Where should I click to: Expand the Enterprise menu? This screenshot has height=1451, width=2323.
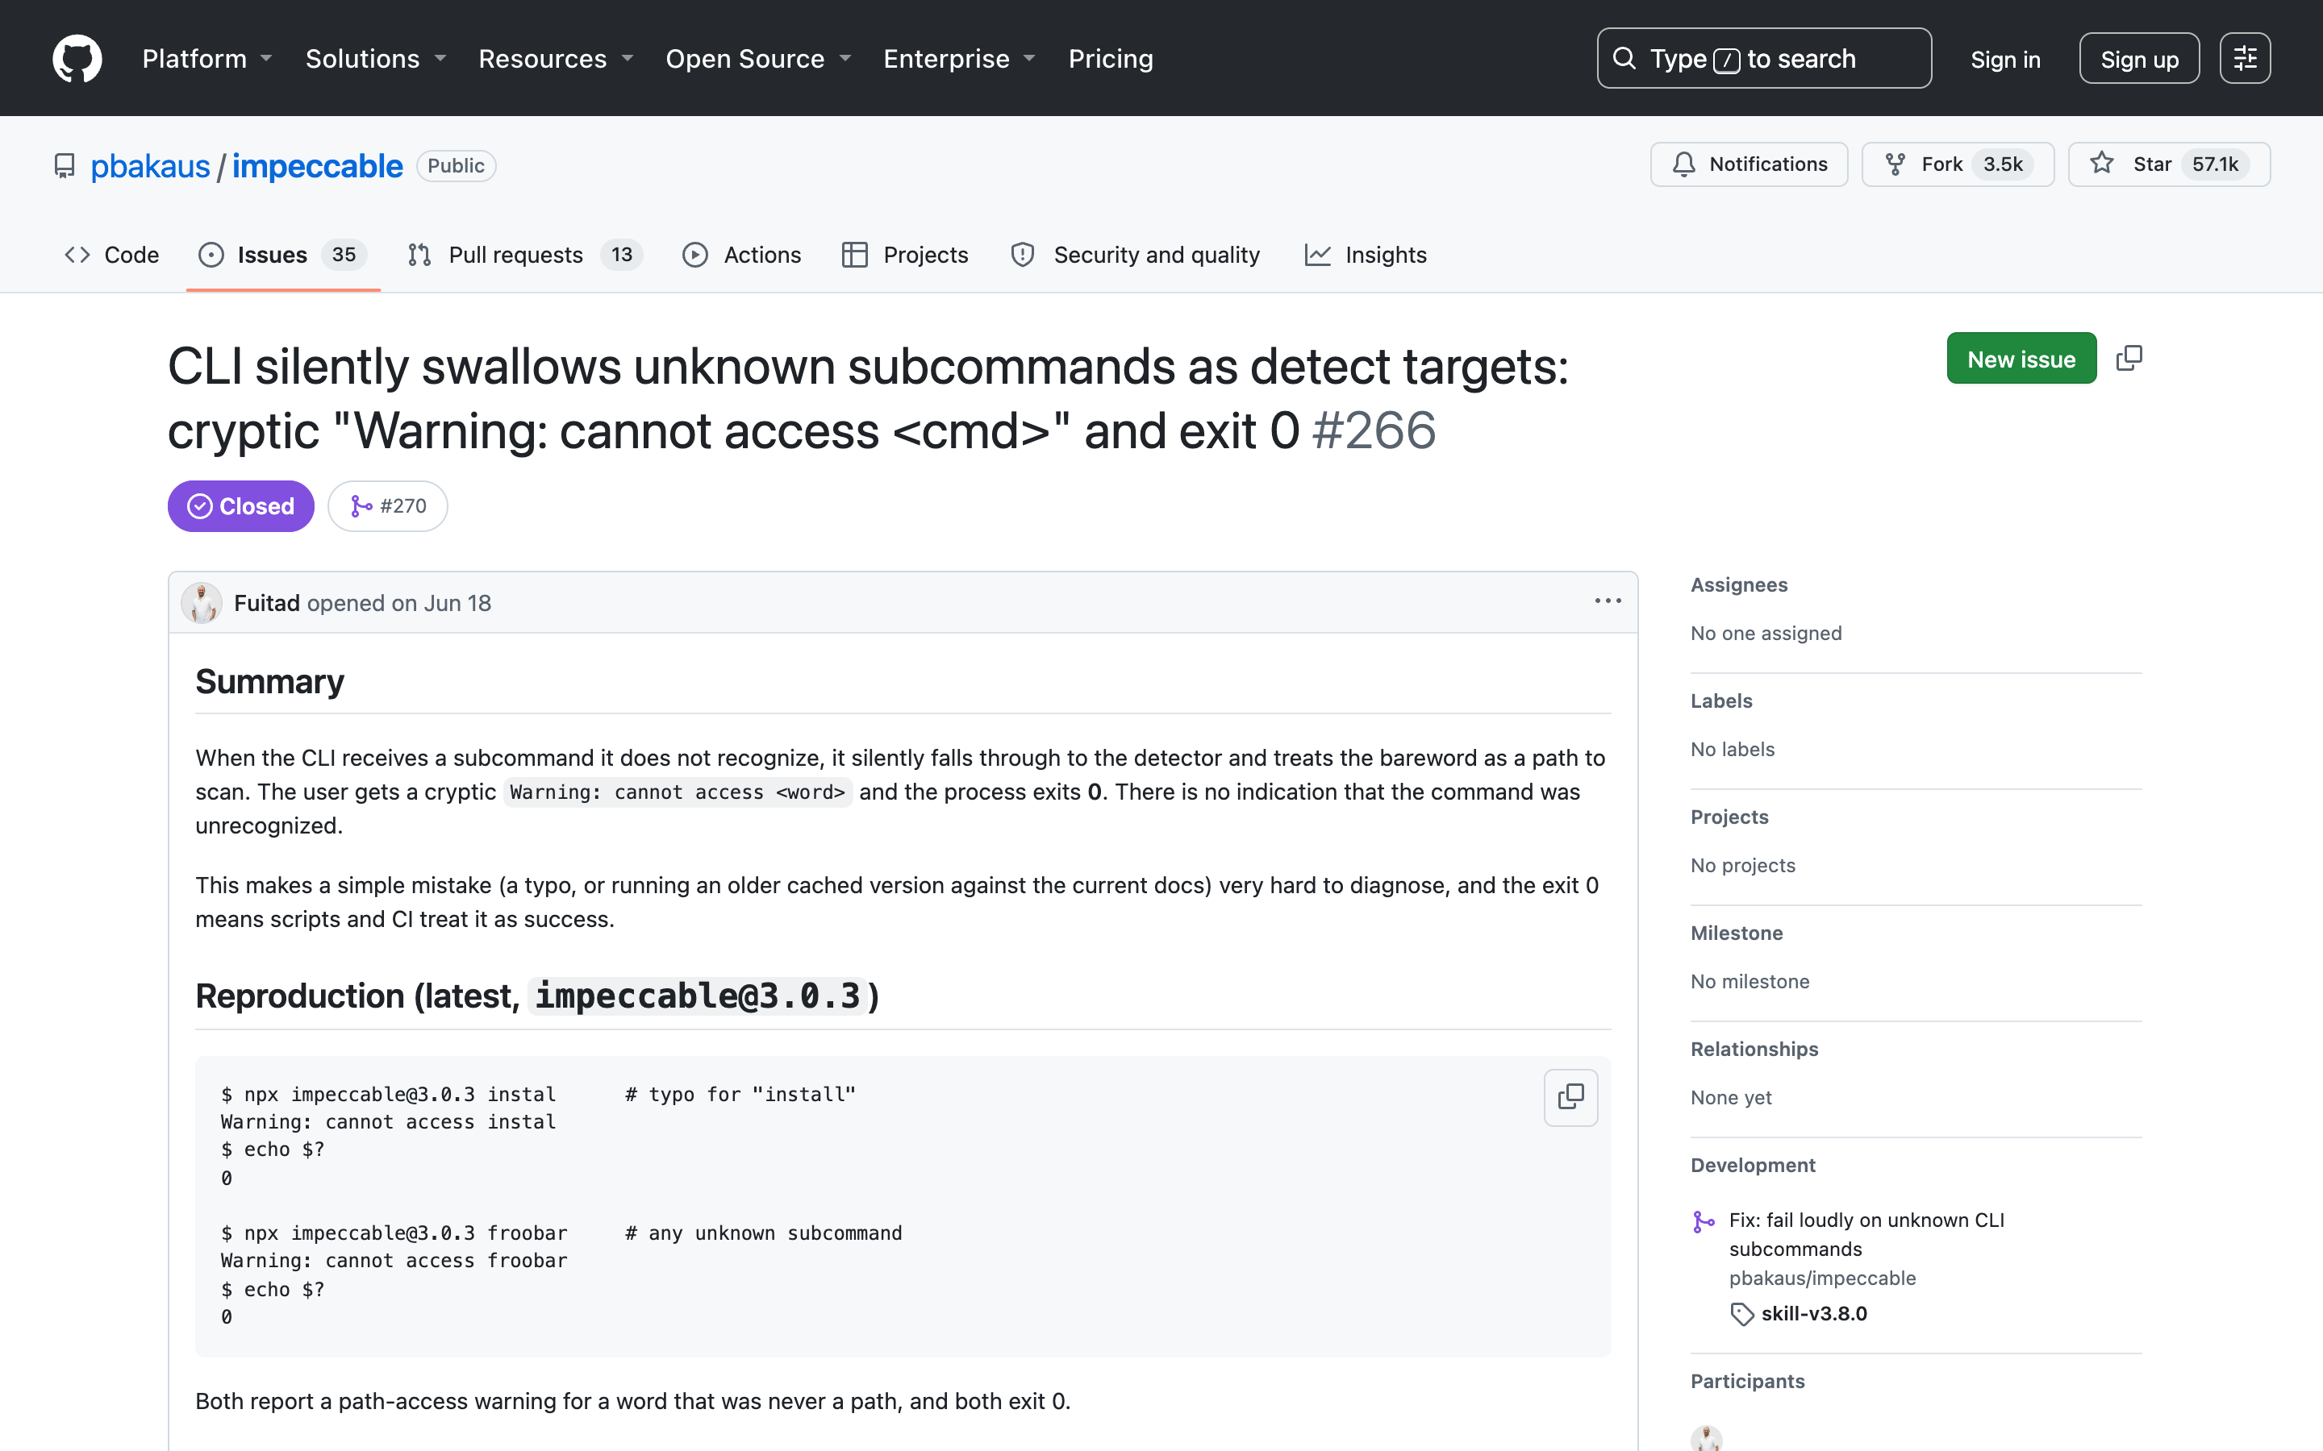click(960, 59)
